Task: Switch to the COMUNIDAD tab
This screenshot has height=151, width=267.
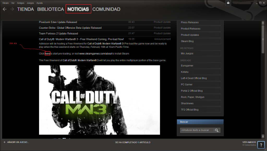Action: 106,9
